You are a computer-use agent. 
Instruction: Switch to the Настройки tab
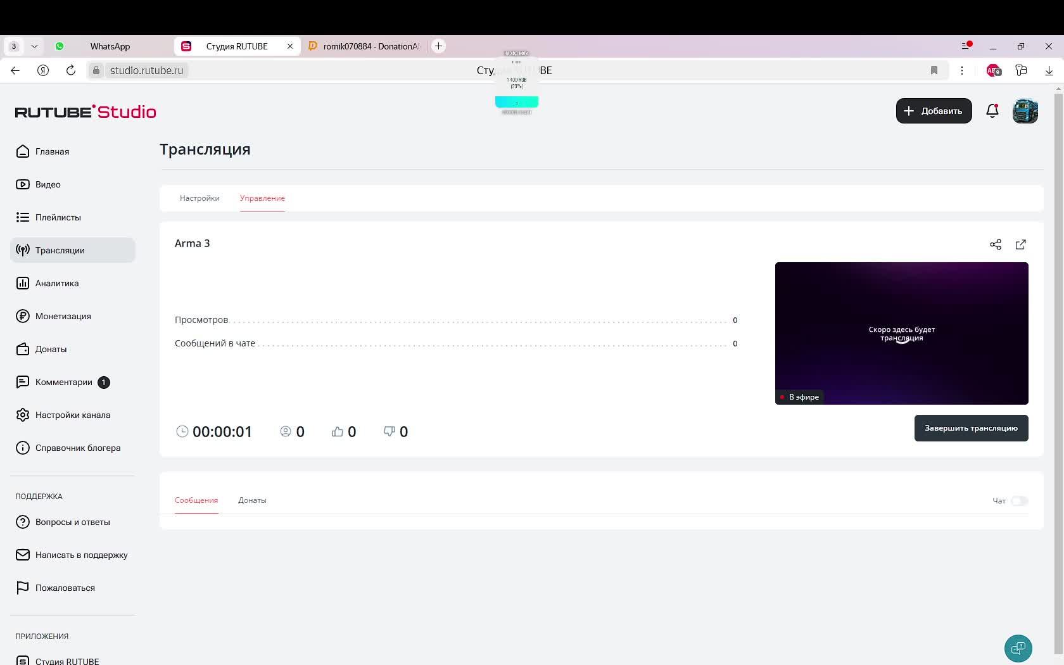coord(199,198)
